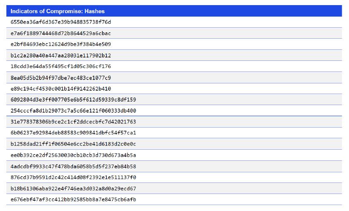Select the hash starting with b1258dad
Viewport: 349px width, 211px height.
[73, 144]
